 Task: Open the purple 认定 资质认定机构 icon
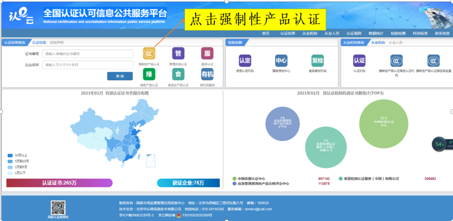[x=245, y=61]
